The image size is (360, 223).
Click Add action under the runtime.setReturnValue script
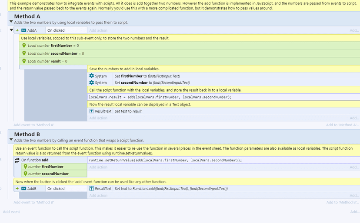coord(98,167)
